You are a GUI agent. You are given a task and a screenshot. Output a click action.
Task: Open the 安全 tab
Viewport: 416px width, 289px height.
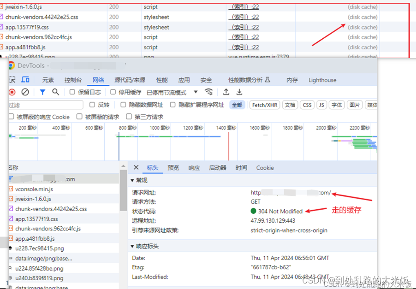206,80
